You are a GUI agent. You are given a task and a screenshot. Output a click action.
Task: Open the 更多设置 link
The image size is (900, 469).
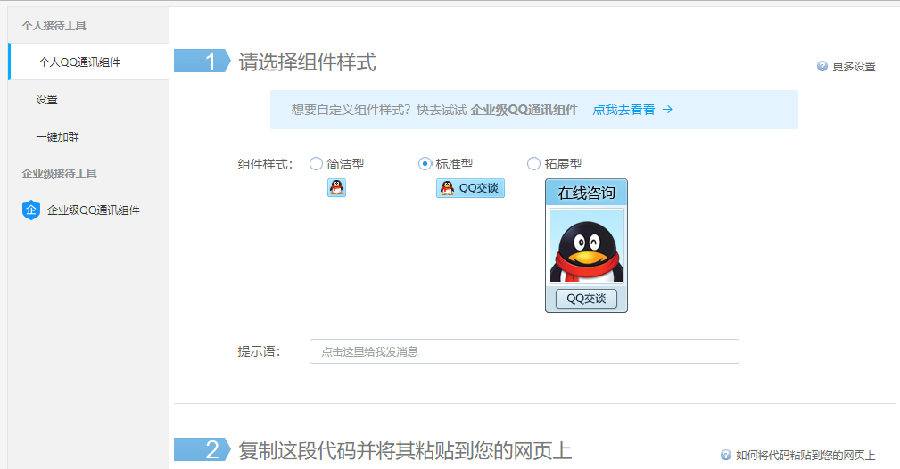[x=855, y=67]
